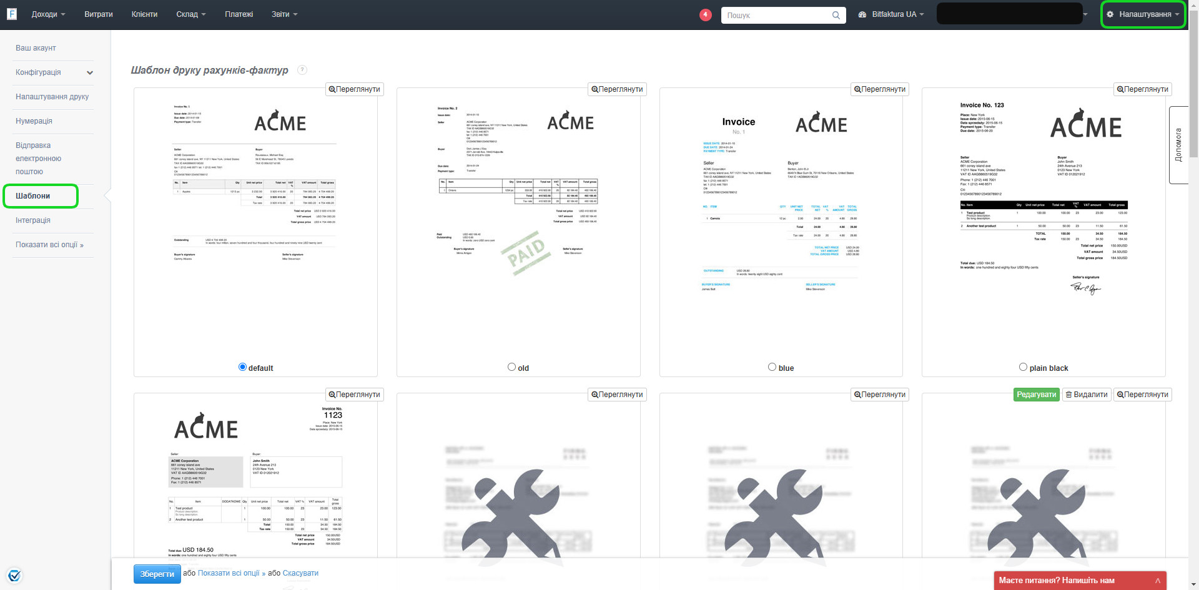Select the blue template radio button
The image size is (1199, 590).
click(x=772, y=367)
